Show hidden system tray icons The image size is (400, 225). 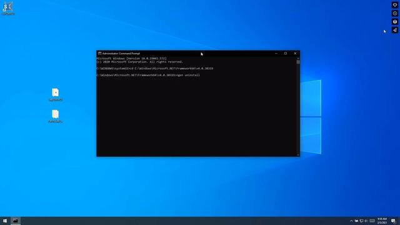coord(351,221)
